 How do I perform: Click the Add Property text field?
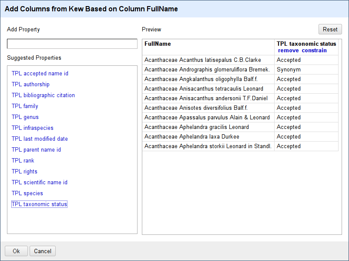point(72,44)
